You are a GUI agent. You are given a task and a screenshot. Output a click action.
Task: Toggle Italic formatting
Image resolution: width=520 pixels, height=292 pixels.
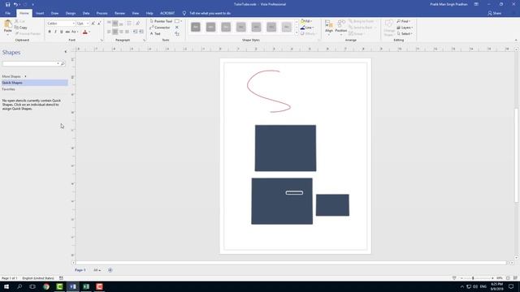click(x=55, y=32)
